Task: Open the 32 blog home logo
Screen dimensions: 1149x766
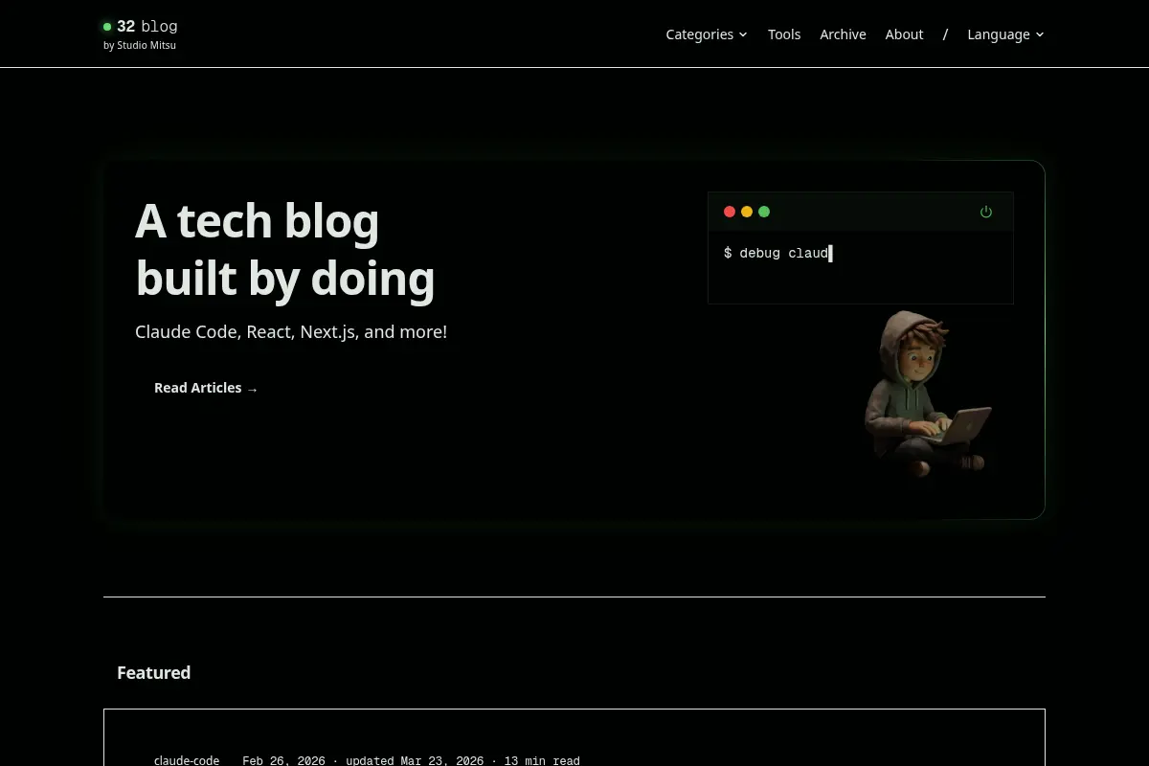Action: 141,27
